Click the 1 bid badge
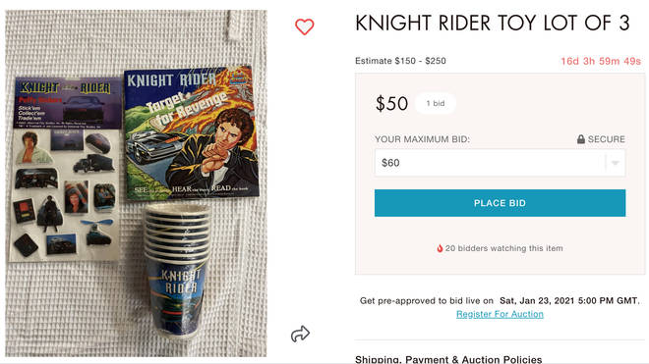 (x=436, y=103)
